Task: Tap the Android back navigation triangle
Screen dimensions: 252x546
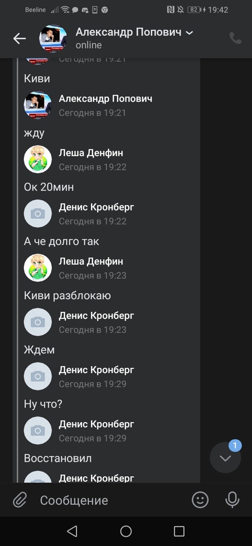Action: tap(72, 531)
